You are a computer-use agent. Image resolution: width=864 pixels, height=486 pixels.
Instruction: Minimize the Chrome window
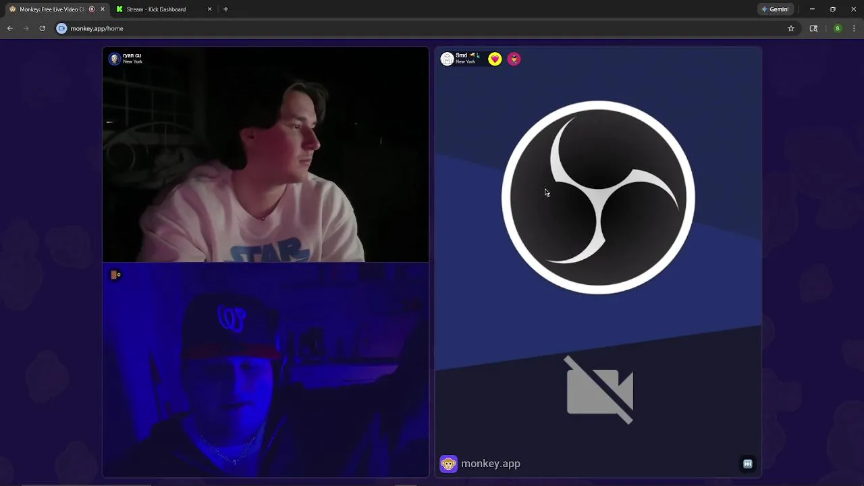click(812, 9)
